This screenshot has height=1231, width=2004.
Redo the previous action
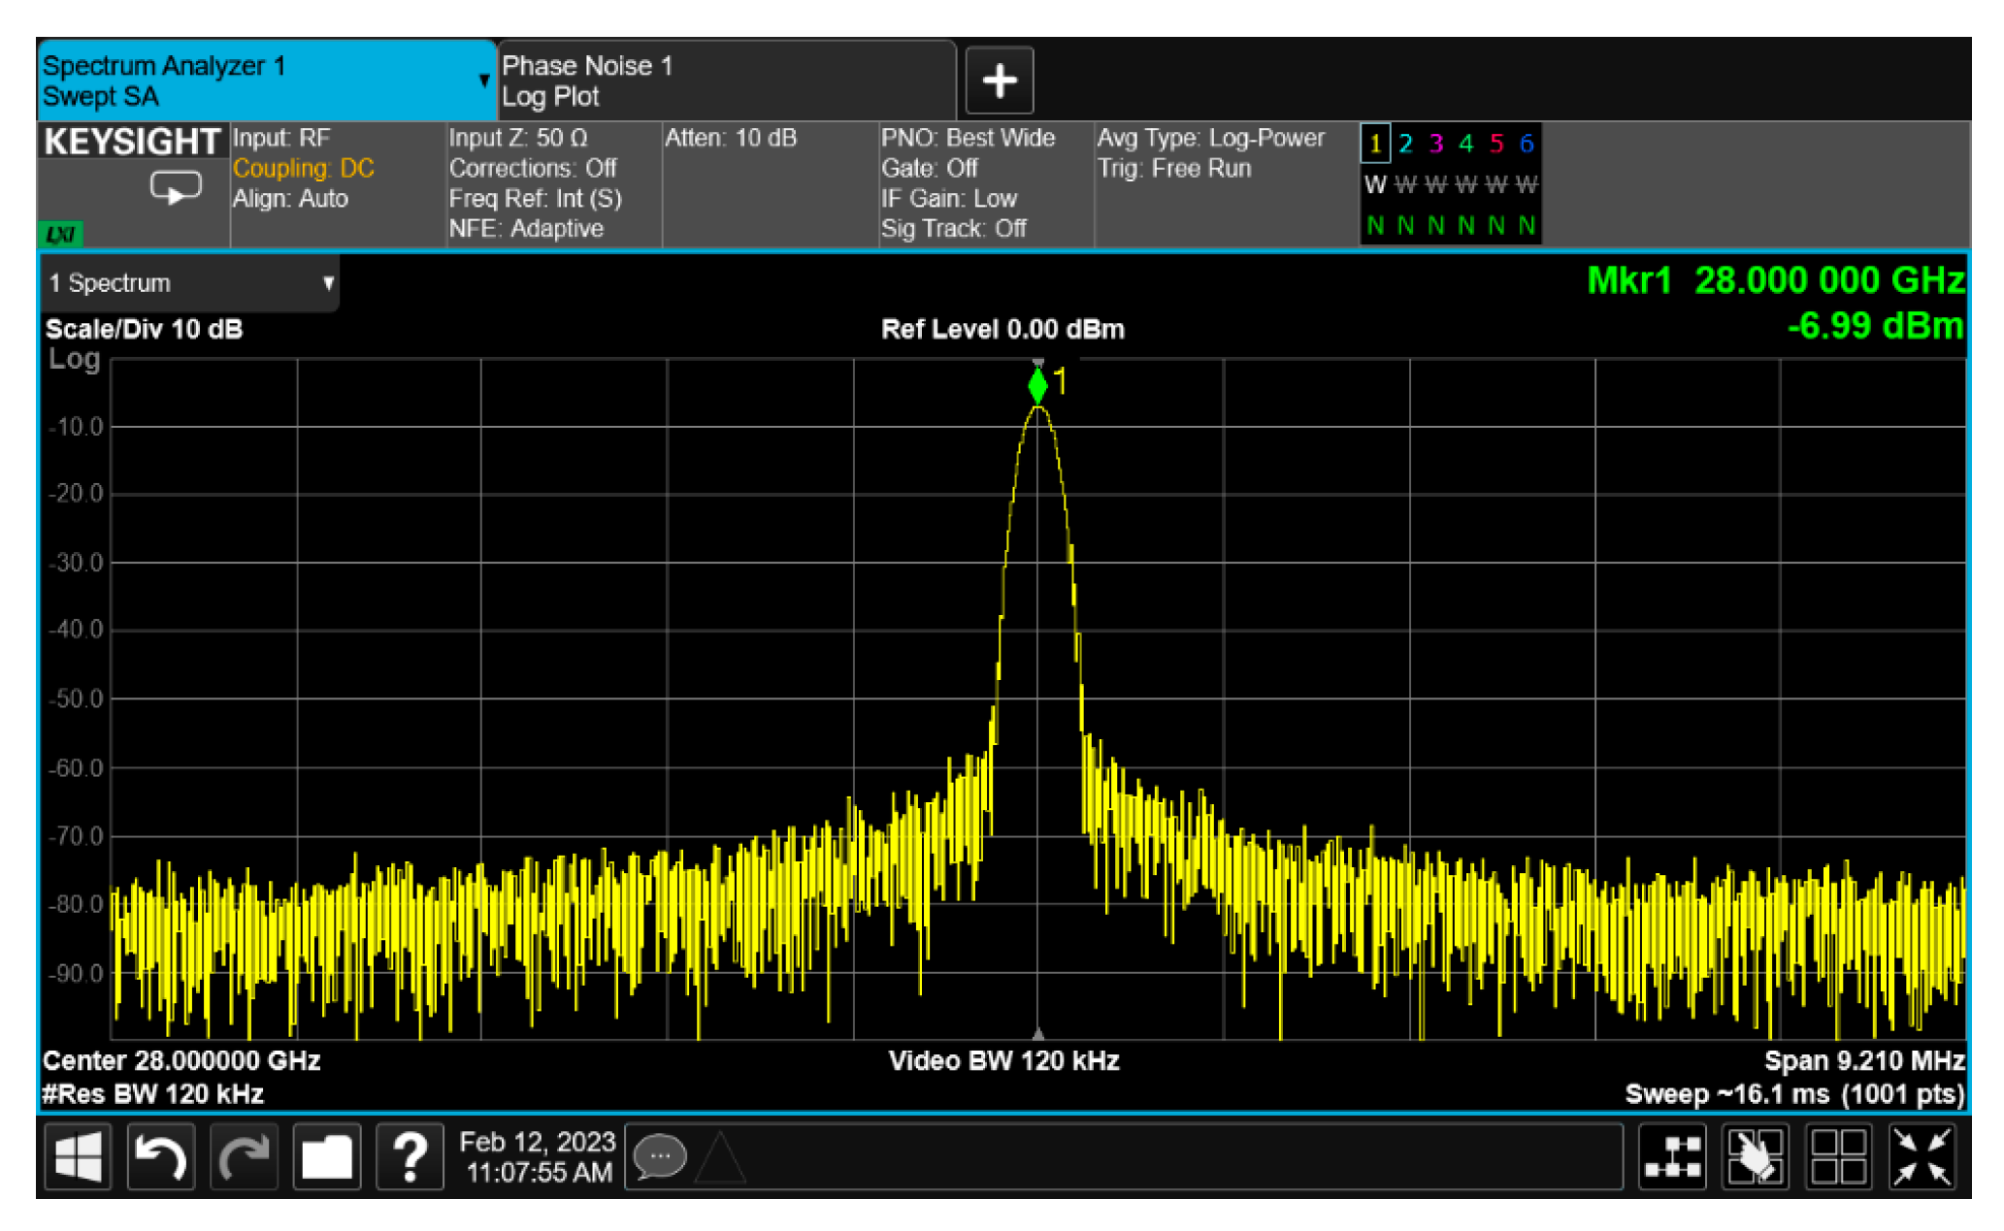(244, 1156)
